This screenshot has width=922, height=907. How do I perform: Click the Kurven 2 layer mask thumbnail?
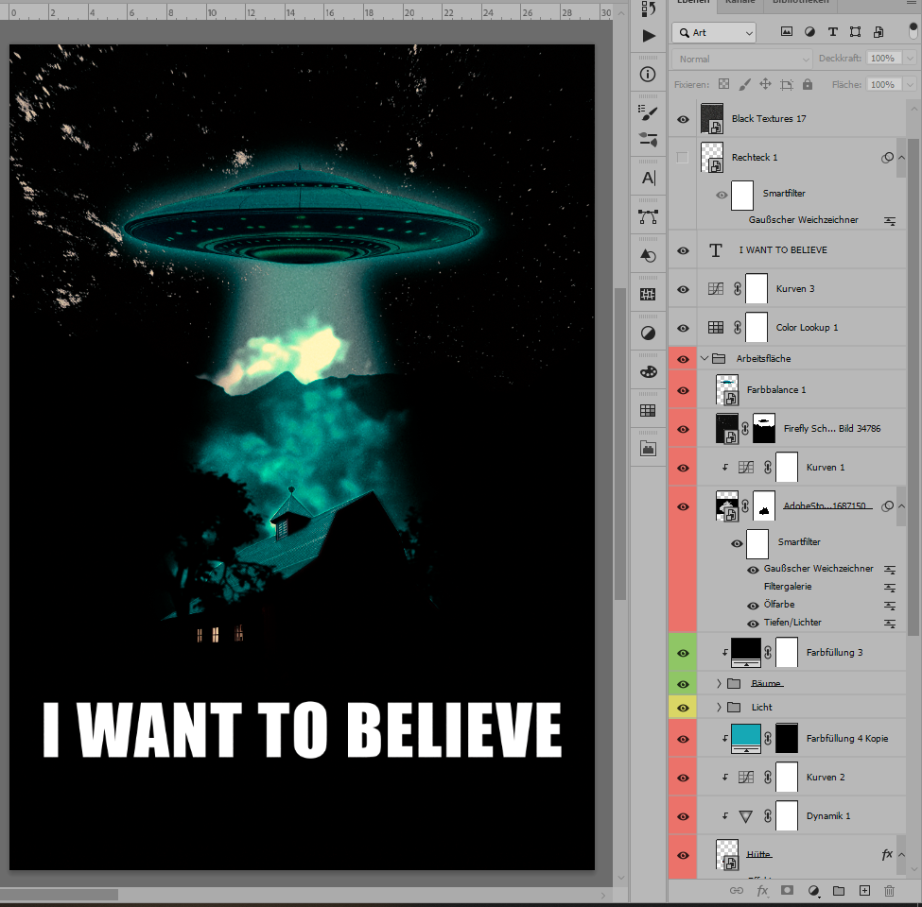click(787, 778)
